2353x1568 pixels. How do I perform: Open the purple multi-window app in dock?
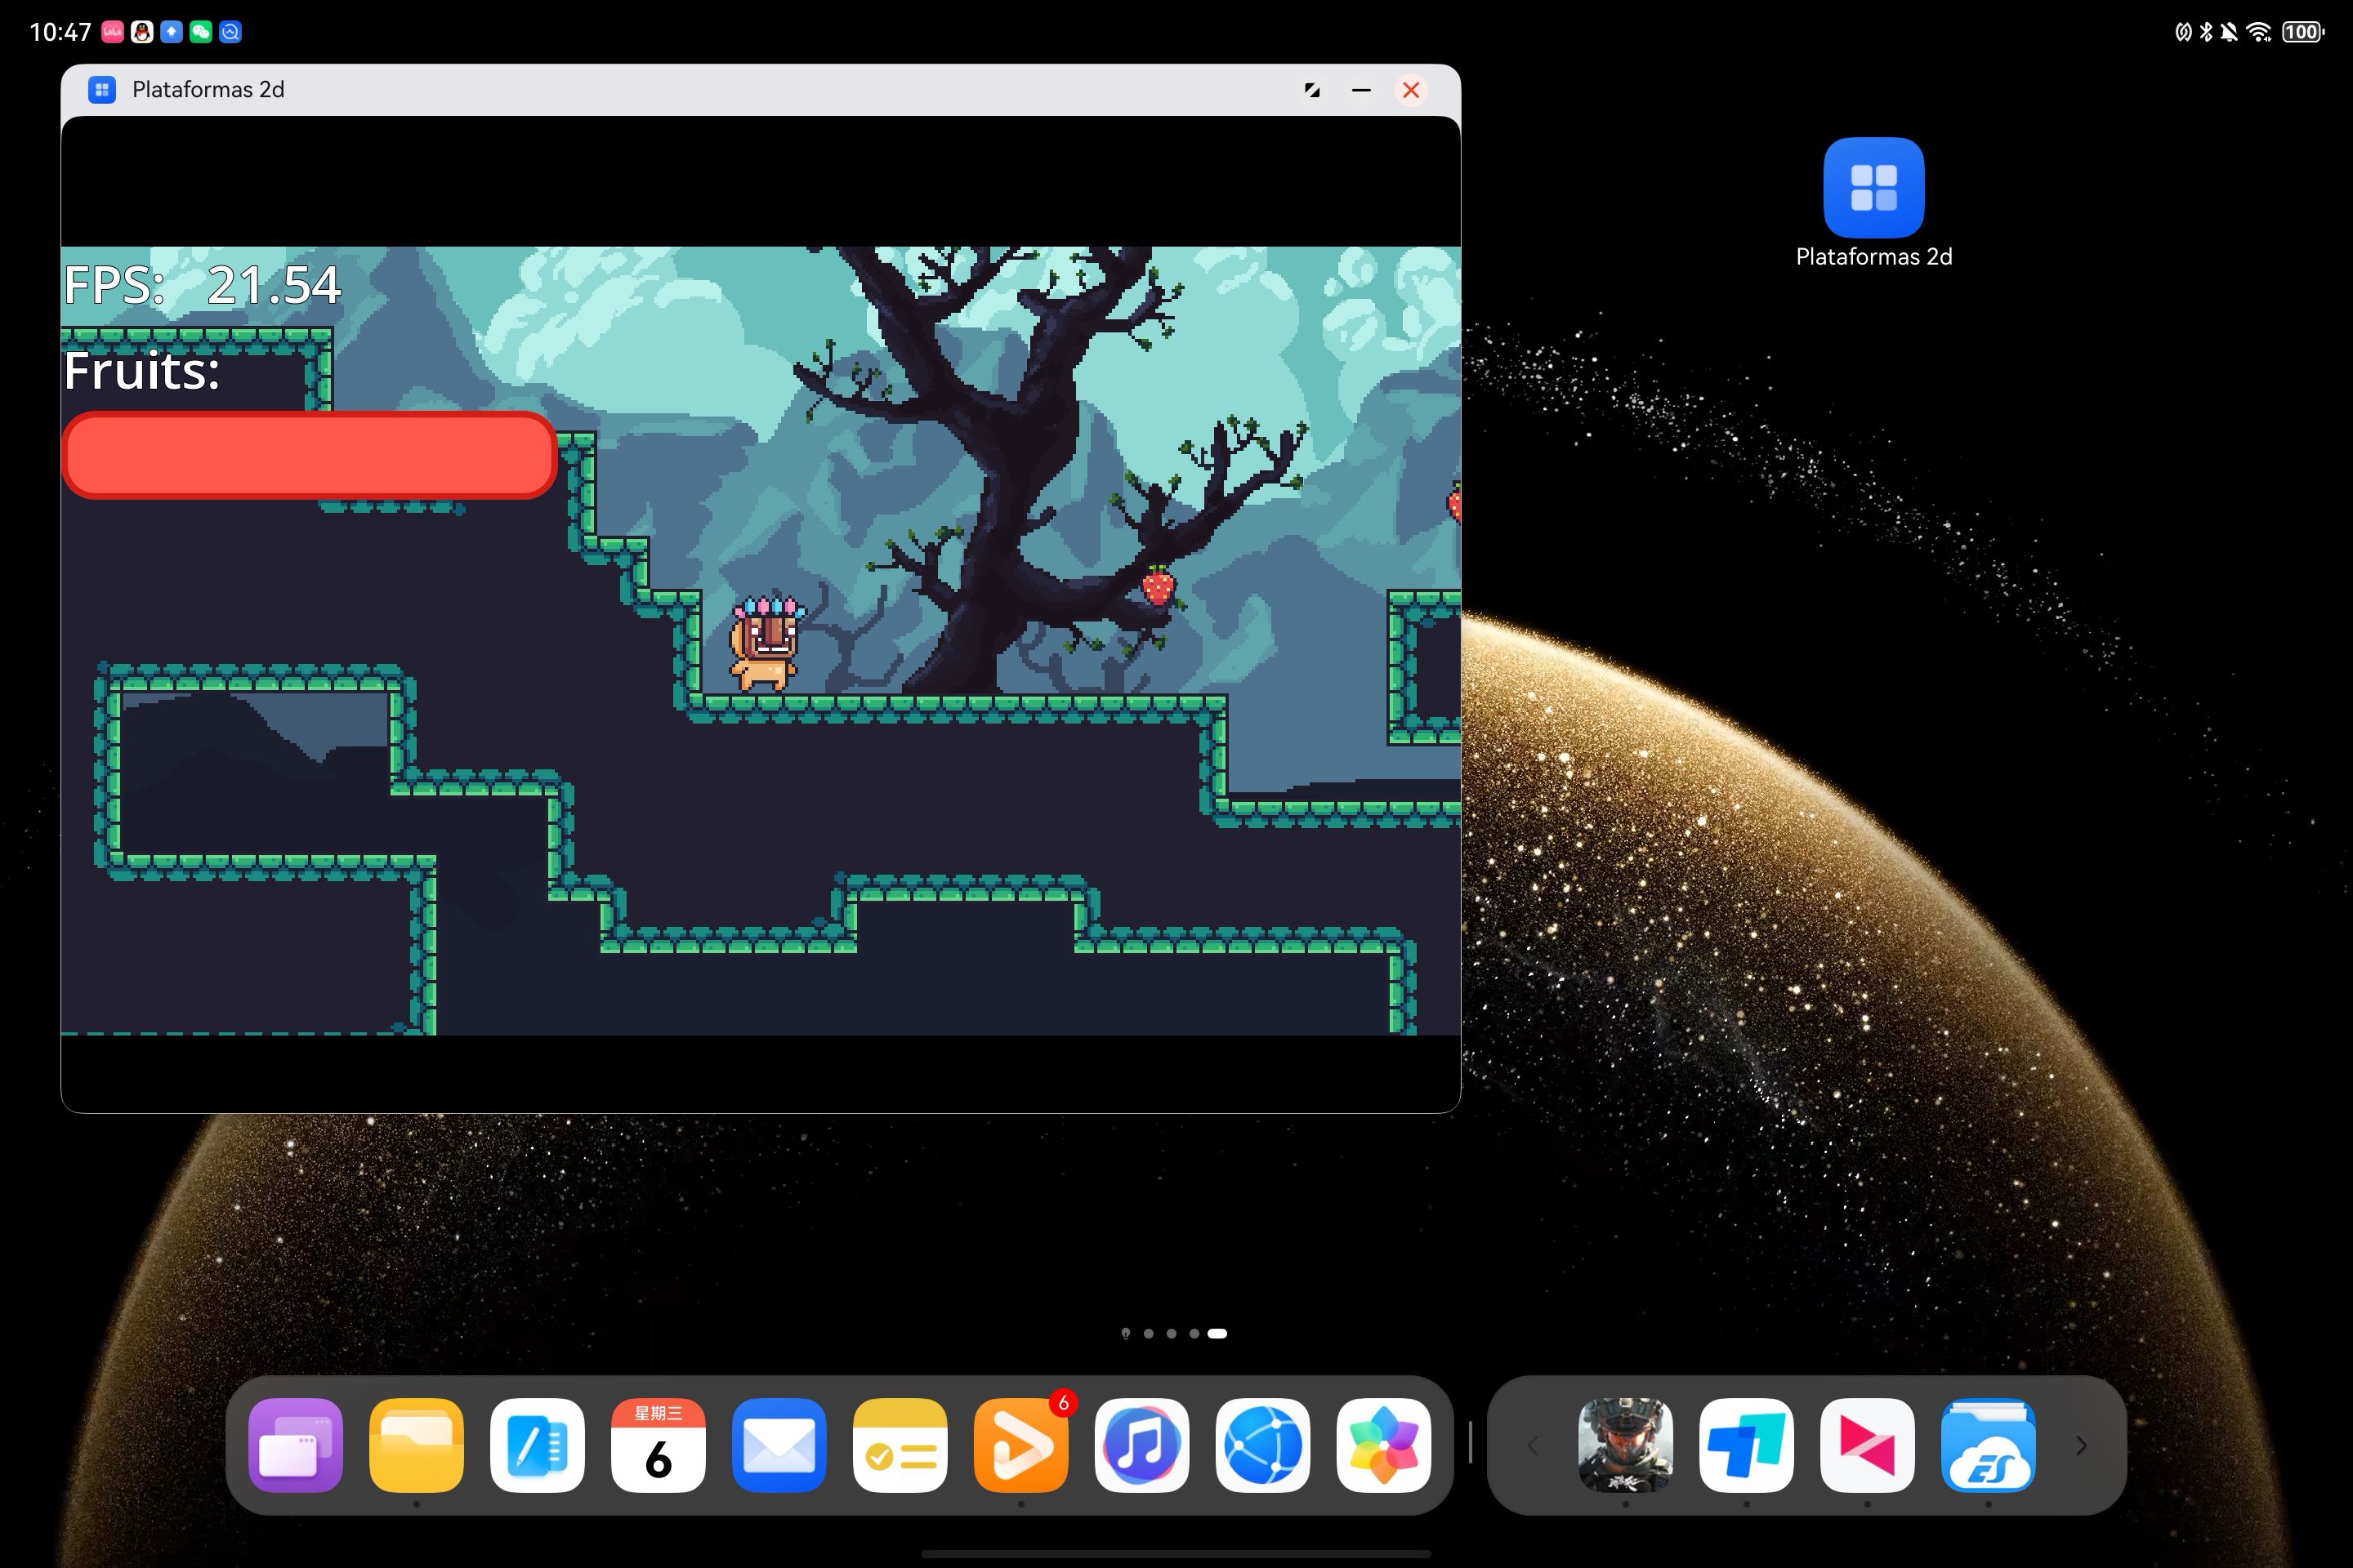coord(295,1445)
